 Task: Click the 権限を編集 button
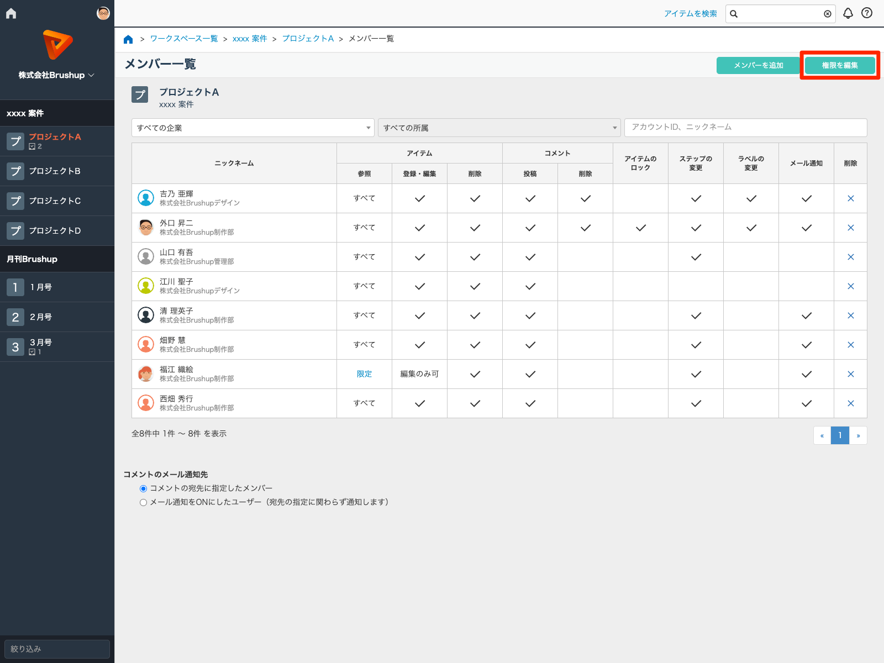tap(839, 65)
